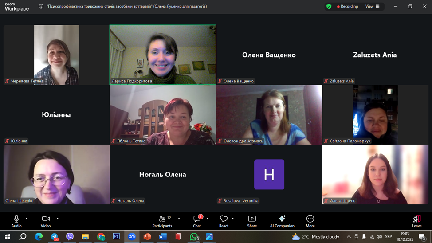Open Photoshop from the Windows taskbar
432x243 pixels.
tap(116, 237)
